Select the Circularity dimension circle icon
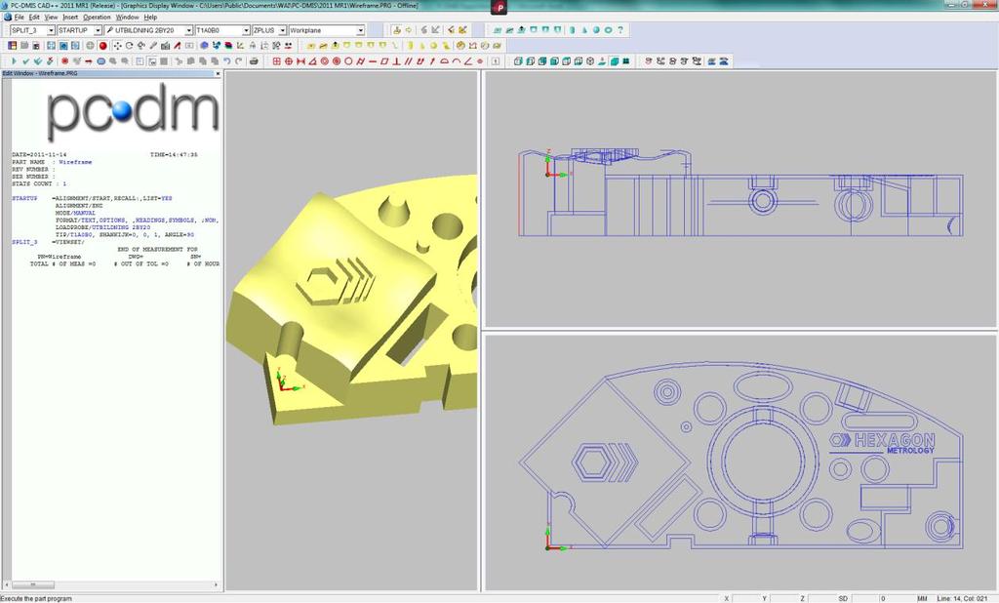 click(348, 61)
